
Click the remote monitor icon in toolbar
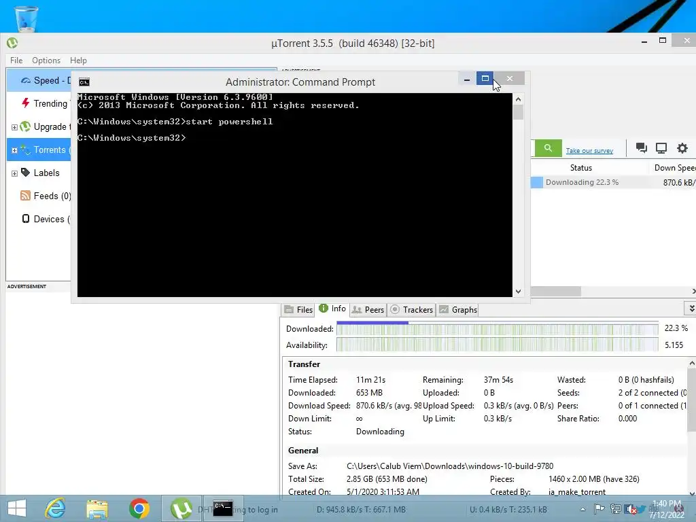pyautogui.click(x=661, y=147)
